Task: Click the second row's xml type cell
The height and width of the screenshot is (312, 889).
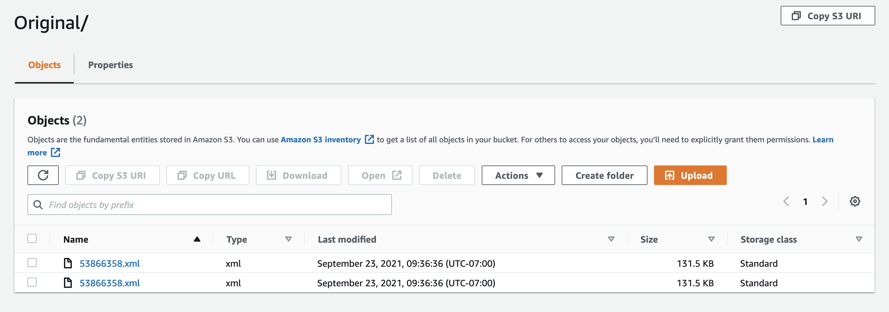Action: coord(233,283)
